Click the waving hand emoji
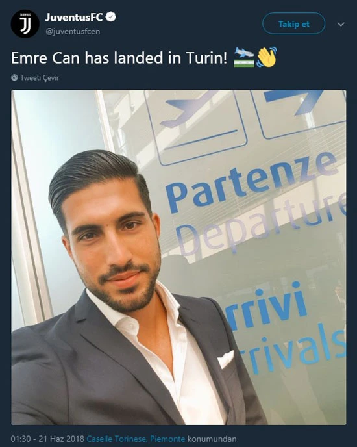The width and height of the screenshot is (357, 447). [266, 57]
